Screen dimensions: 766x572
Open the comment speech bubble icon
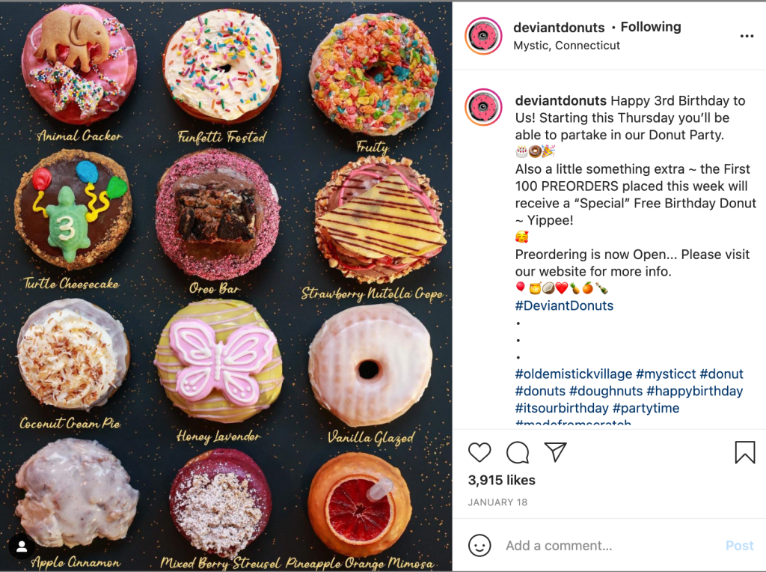pos(518,452)
